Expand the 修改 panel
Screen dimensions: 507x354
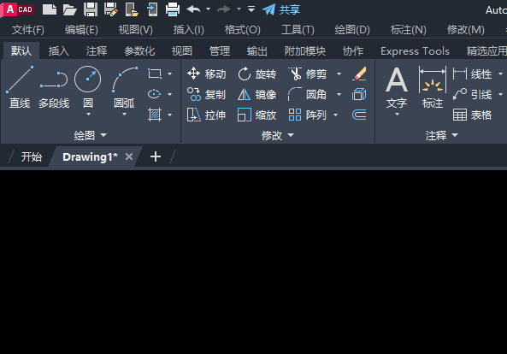[278, 135]
